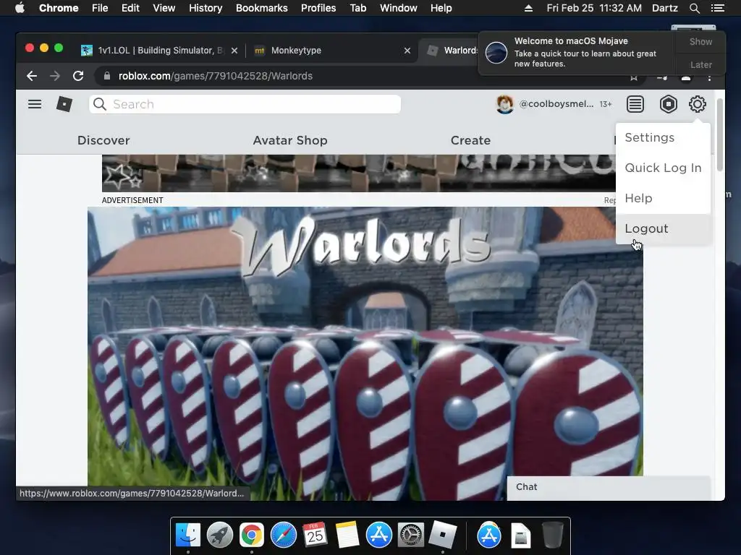Image resolution: width=741 pixels, height=555 pixels.
Task: Click Chrome's forward arrow button
Action: tap(55, 75)
